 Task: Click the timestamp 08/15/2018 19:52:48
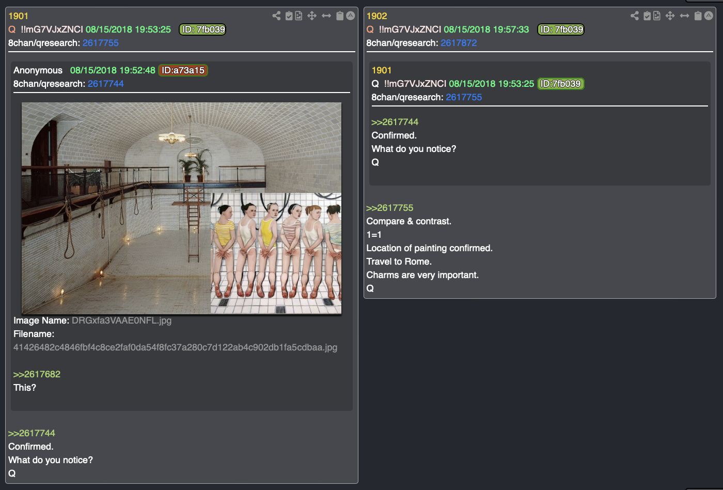pyautogui.click(x=113, y=70)
